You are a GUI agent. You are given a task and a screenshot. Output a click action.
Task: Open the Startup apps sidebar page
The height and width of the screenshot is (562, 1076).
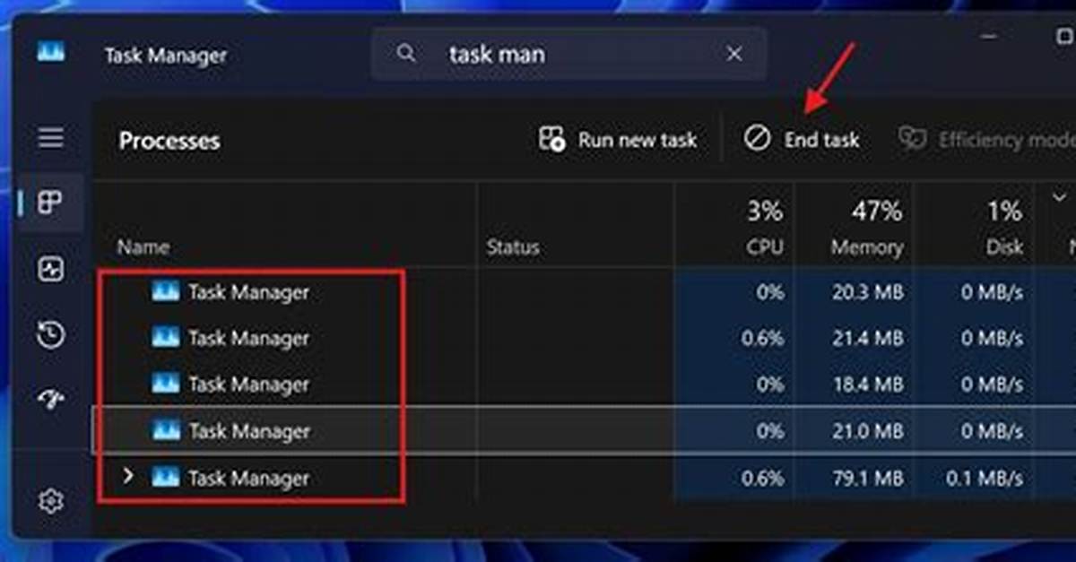(x=51, y=399)
